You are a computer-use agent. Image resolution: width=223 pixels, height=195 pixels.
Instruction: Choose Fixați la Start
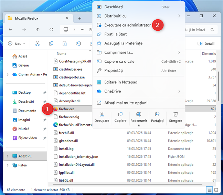pyautogui.click(x=139, y=34)
